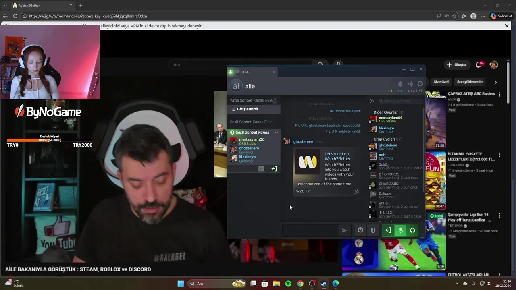Show more filter chips with right arrow
Viewport: 516px width, 290px height.
click(495, 82)
